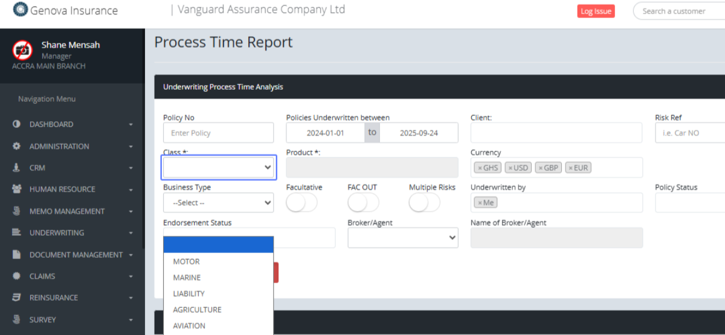Screen dimensions: 725x335
Task: Click the Reinsurance sidebar icon
Action: coord(16,298)
